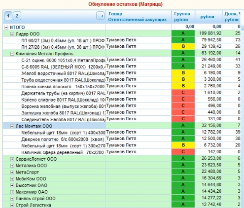244x208 pixels.
Task: Expand the Максимир ОАО group
Action: pos(12,192)
